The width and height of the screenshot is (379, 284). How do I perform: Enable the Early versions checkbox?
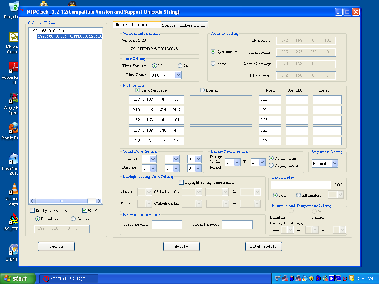coord(32,210)
